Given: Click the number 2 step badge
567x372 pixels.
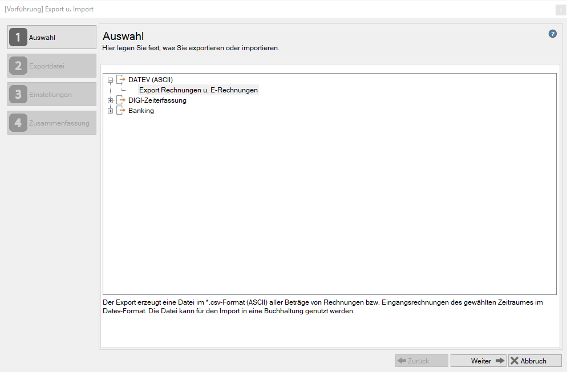Looking at the screenshot, I should [18, 66].
